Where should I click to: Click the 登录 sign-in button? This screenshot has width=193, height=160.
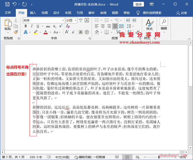click(139, 4)
